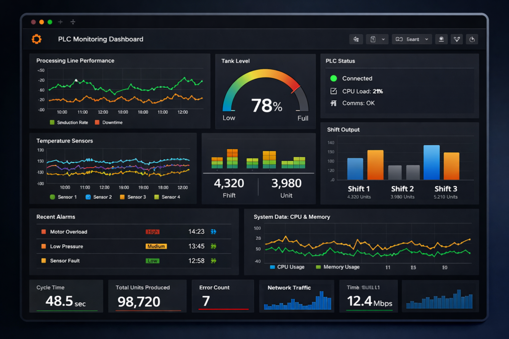The image size is (509, 339).
Task: Click the plus icon in the title bar
Action: pos(60,22)
